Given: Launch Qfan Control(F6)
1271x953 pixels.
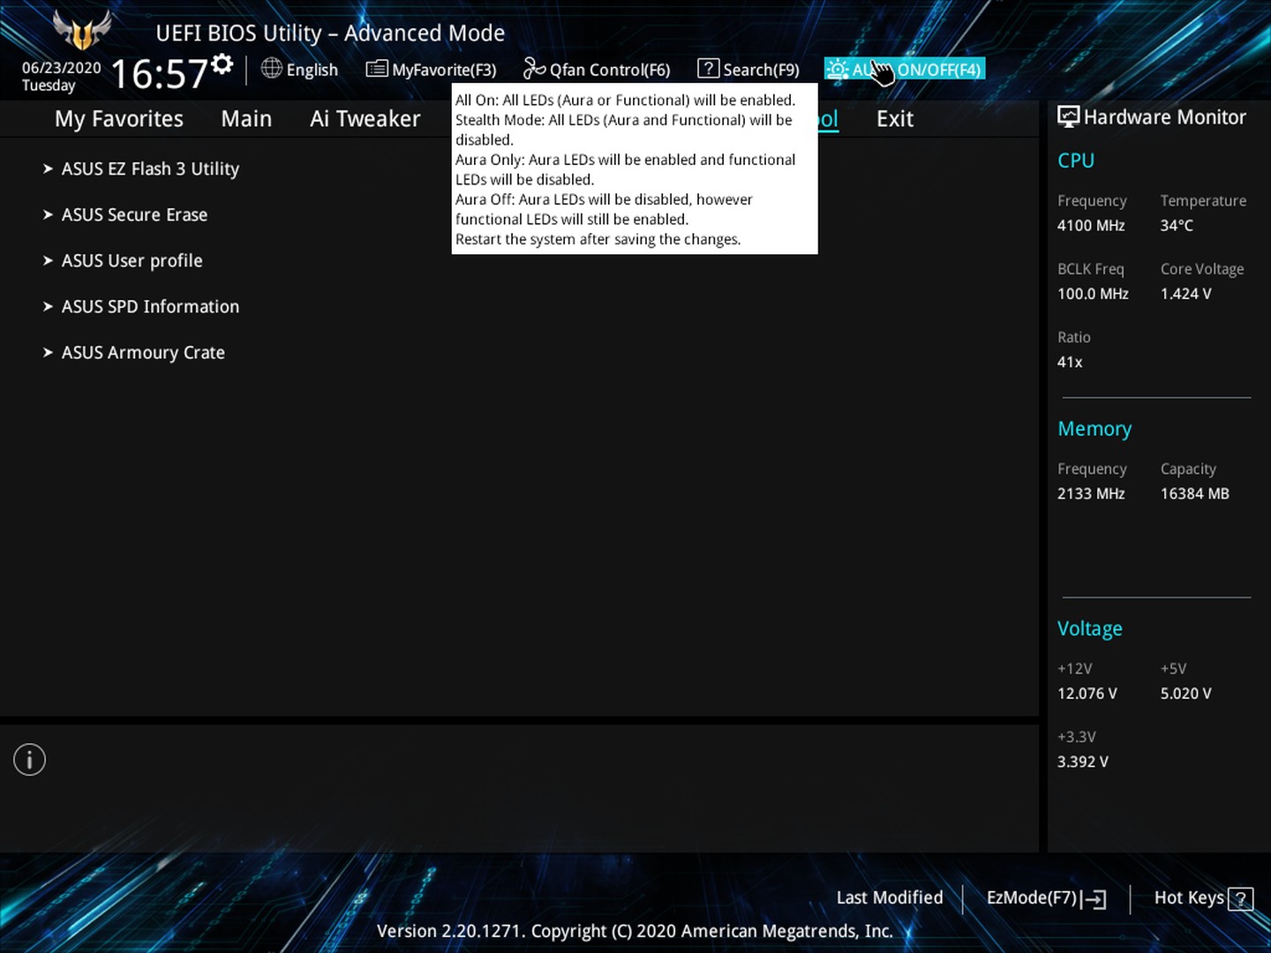Looking at the screenshot, I should [610, 70].
